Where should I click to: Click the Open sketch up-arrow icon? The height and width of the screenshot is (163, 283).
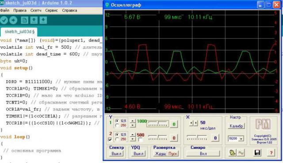tap(34, 20)
